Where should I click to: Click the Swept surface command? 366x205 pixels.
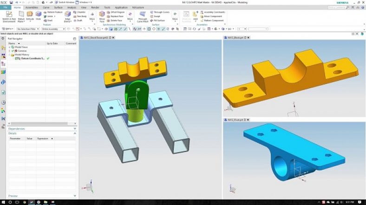coord(155,16)
